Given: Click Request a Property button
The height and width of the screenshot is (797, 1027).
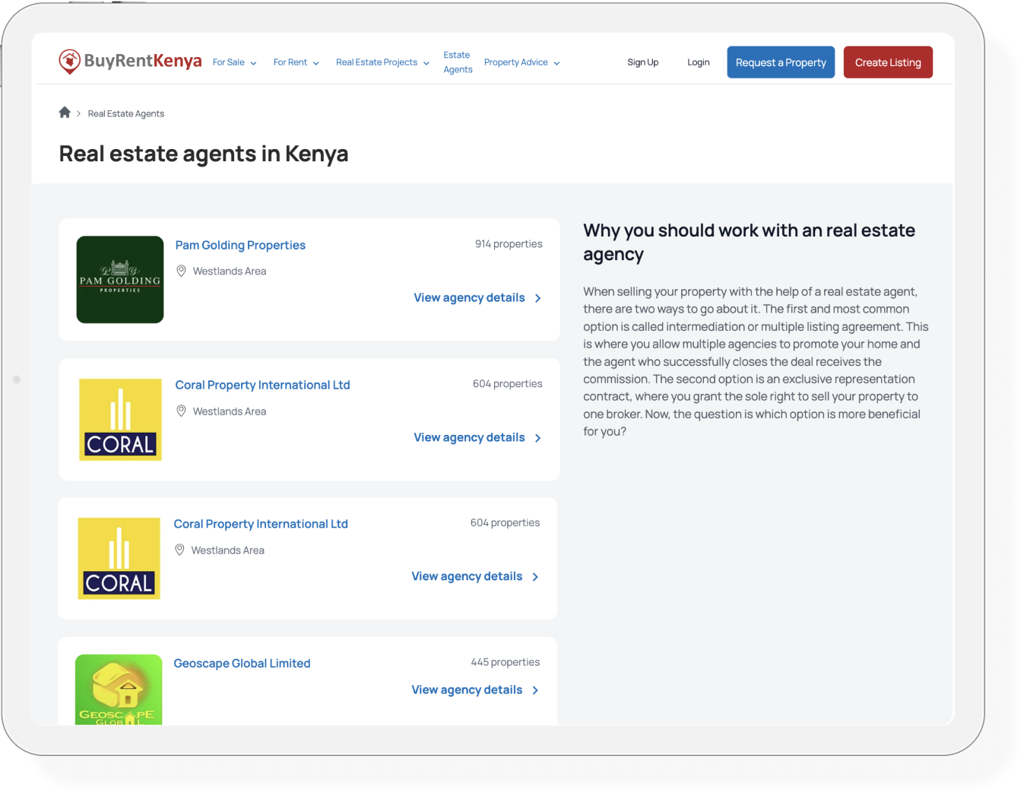Looking at the screenshot, I should point(781,62).
